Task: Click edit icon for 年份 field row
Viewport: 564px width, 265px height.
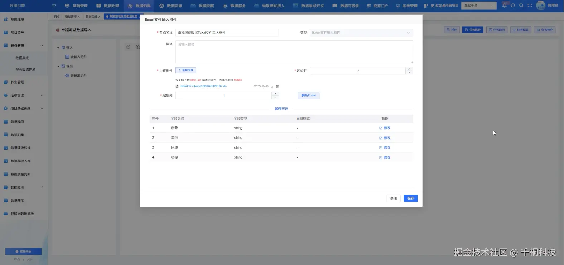Action: pos(381,138)
